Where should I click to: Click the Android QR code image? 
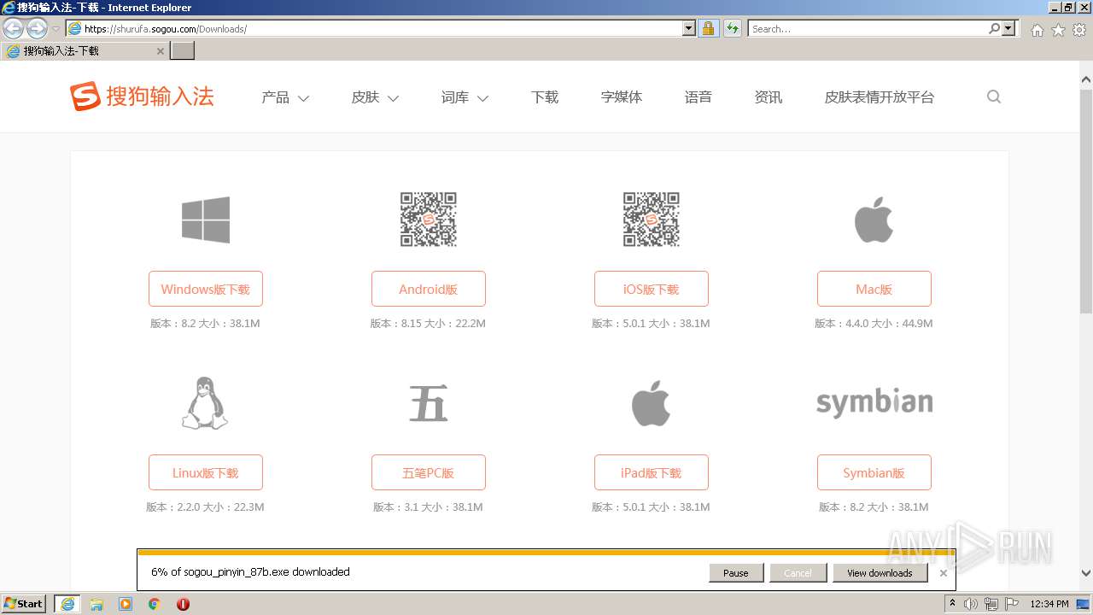tap(429, 220)
